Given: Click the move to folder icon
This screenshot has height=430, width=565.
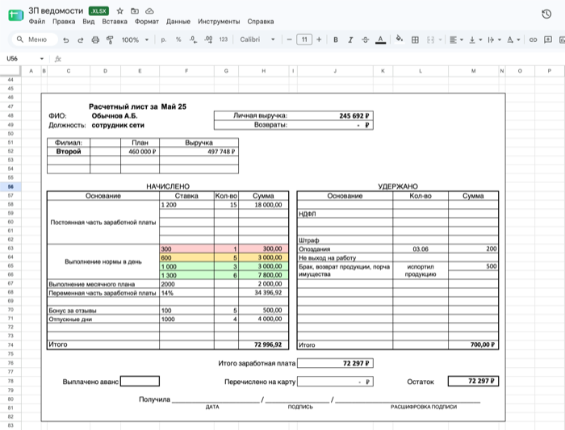Looking at the screenshot, I should (x=135, y=11).
